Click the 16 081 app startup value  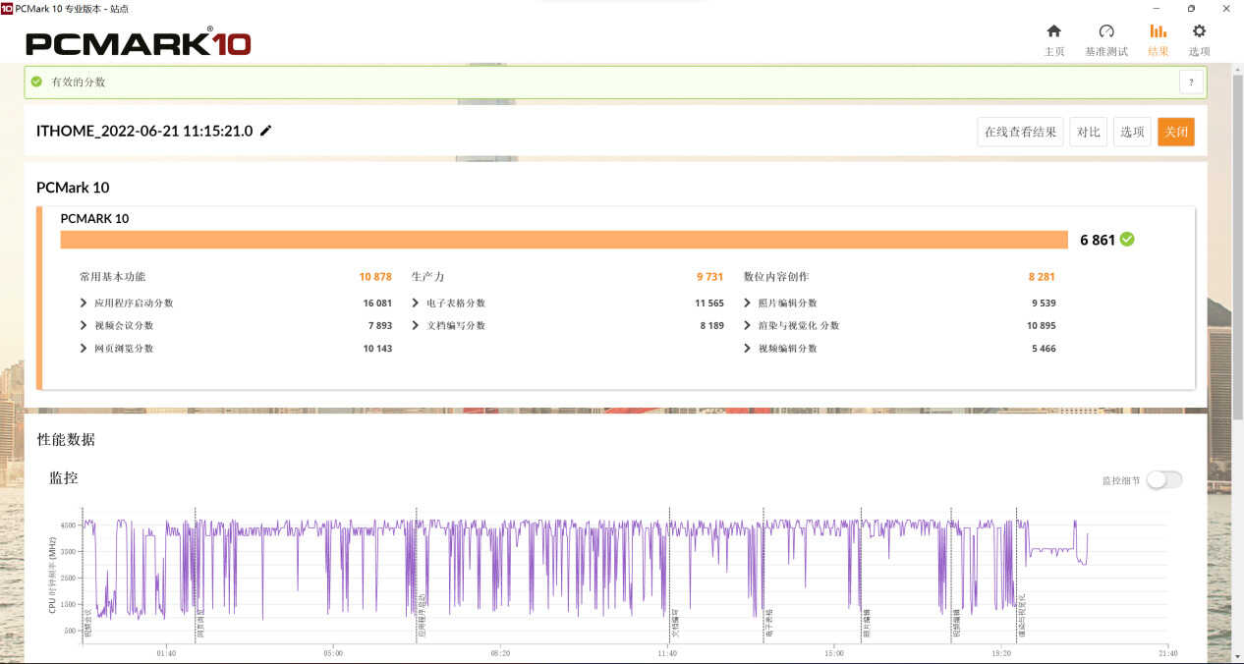click(x=377, y=304)
